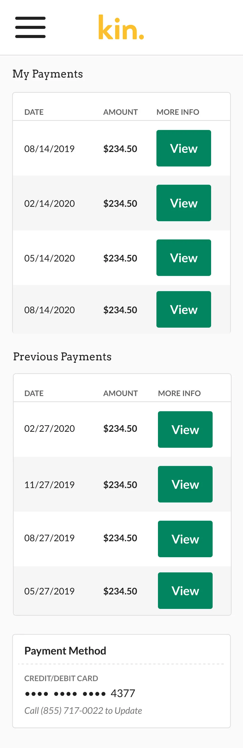The height and width of the screenshot is (748, 243).
Task: Click the My Payments heading
Action: (48, 74)
